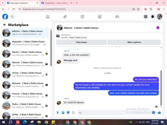Open the GIF picker icon
Viewport: 167px width, 125px height.
pyautogui.click(x=73, y=113)
